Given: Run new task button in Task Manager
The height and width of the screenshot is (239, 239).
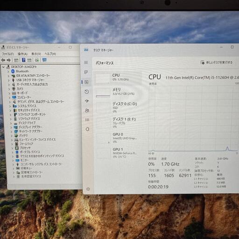Looking at the screenshot, I should click(217, 63).
